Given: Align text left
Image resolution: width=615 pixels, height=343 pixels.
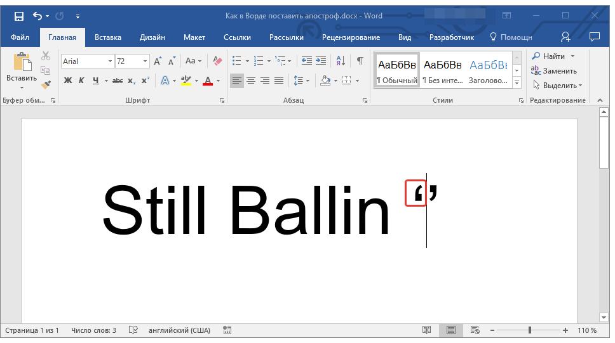Looking at the screenshot, I should [236, 81].
